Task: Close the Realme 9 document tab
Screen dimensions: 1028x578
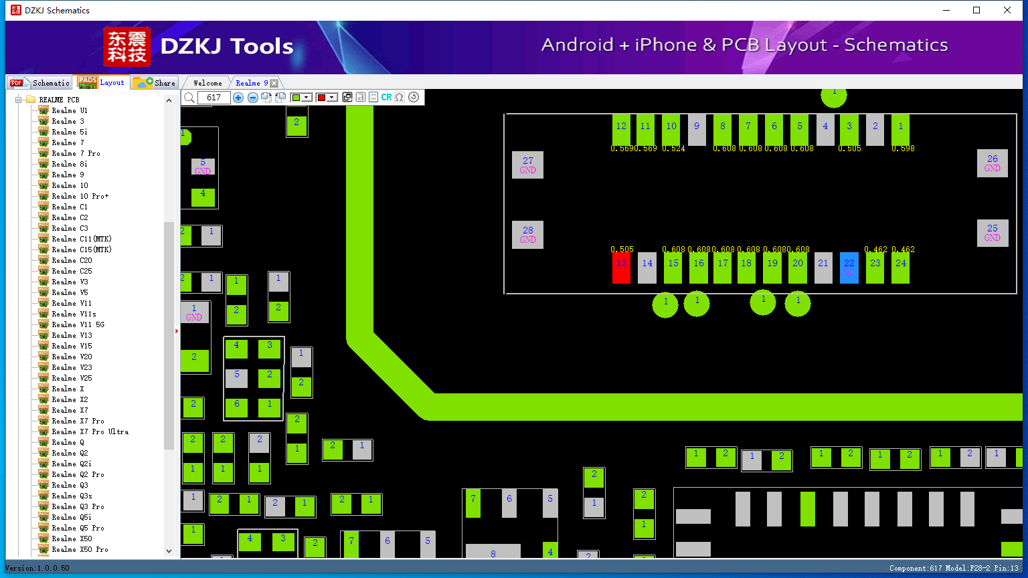Action: tap(274, 83)
